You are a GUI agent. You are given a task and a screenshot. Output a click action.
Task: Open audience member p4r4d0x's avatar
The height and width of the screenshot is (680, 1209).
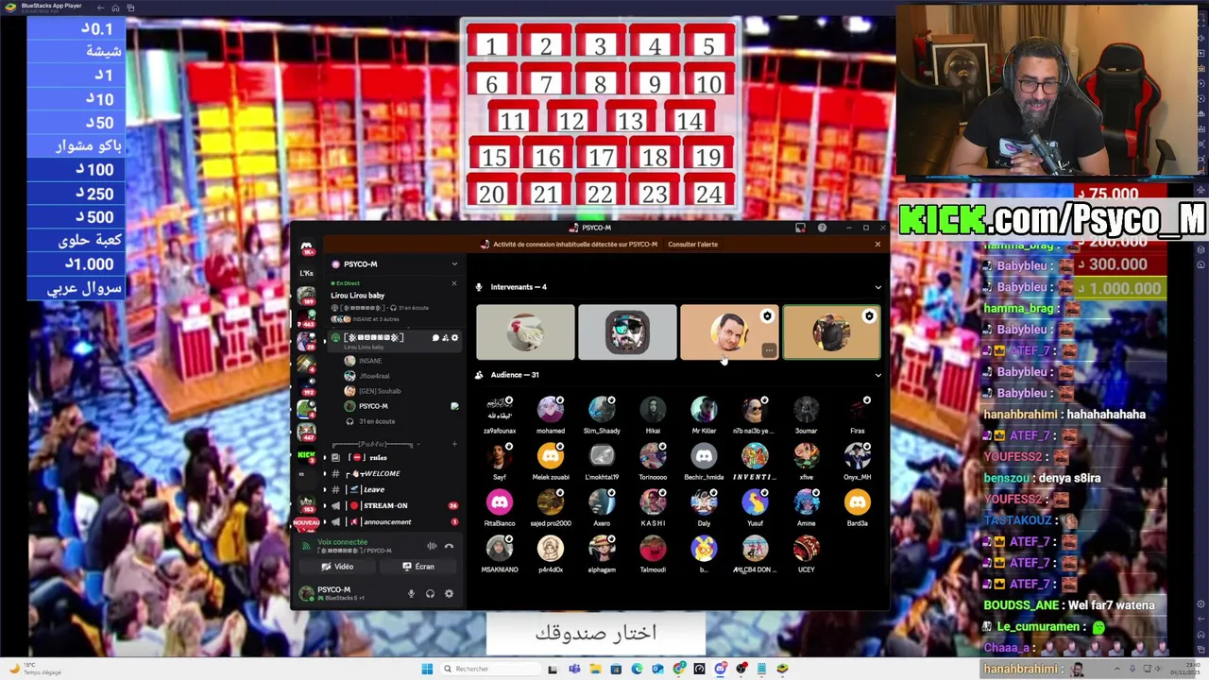(x=551, y=549)
